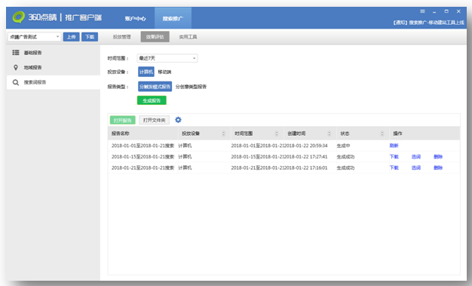Switch to the 账户中心 tab
This screenshot has height=286, width=472.
(x=135, y=18)
